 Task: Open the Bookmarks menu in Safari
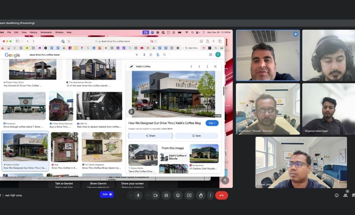tap(46, 32)
